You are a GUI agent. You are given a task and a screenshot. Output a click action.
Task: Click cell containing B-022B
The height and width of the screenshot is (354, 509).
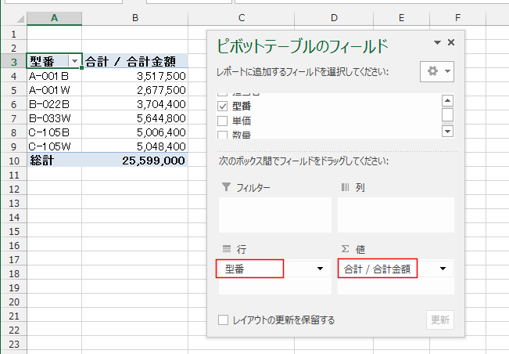(x=54, y=104)
